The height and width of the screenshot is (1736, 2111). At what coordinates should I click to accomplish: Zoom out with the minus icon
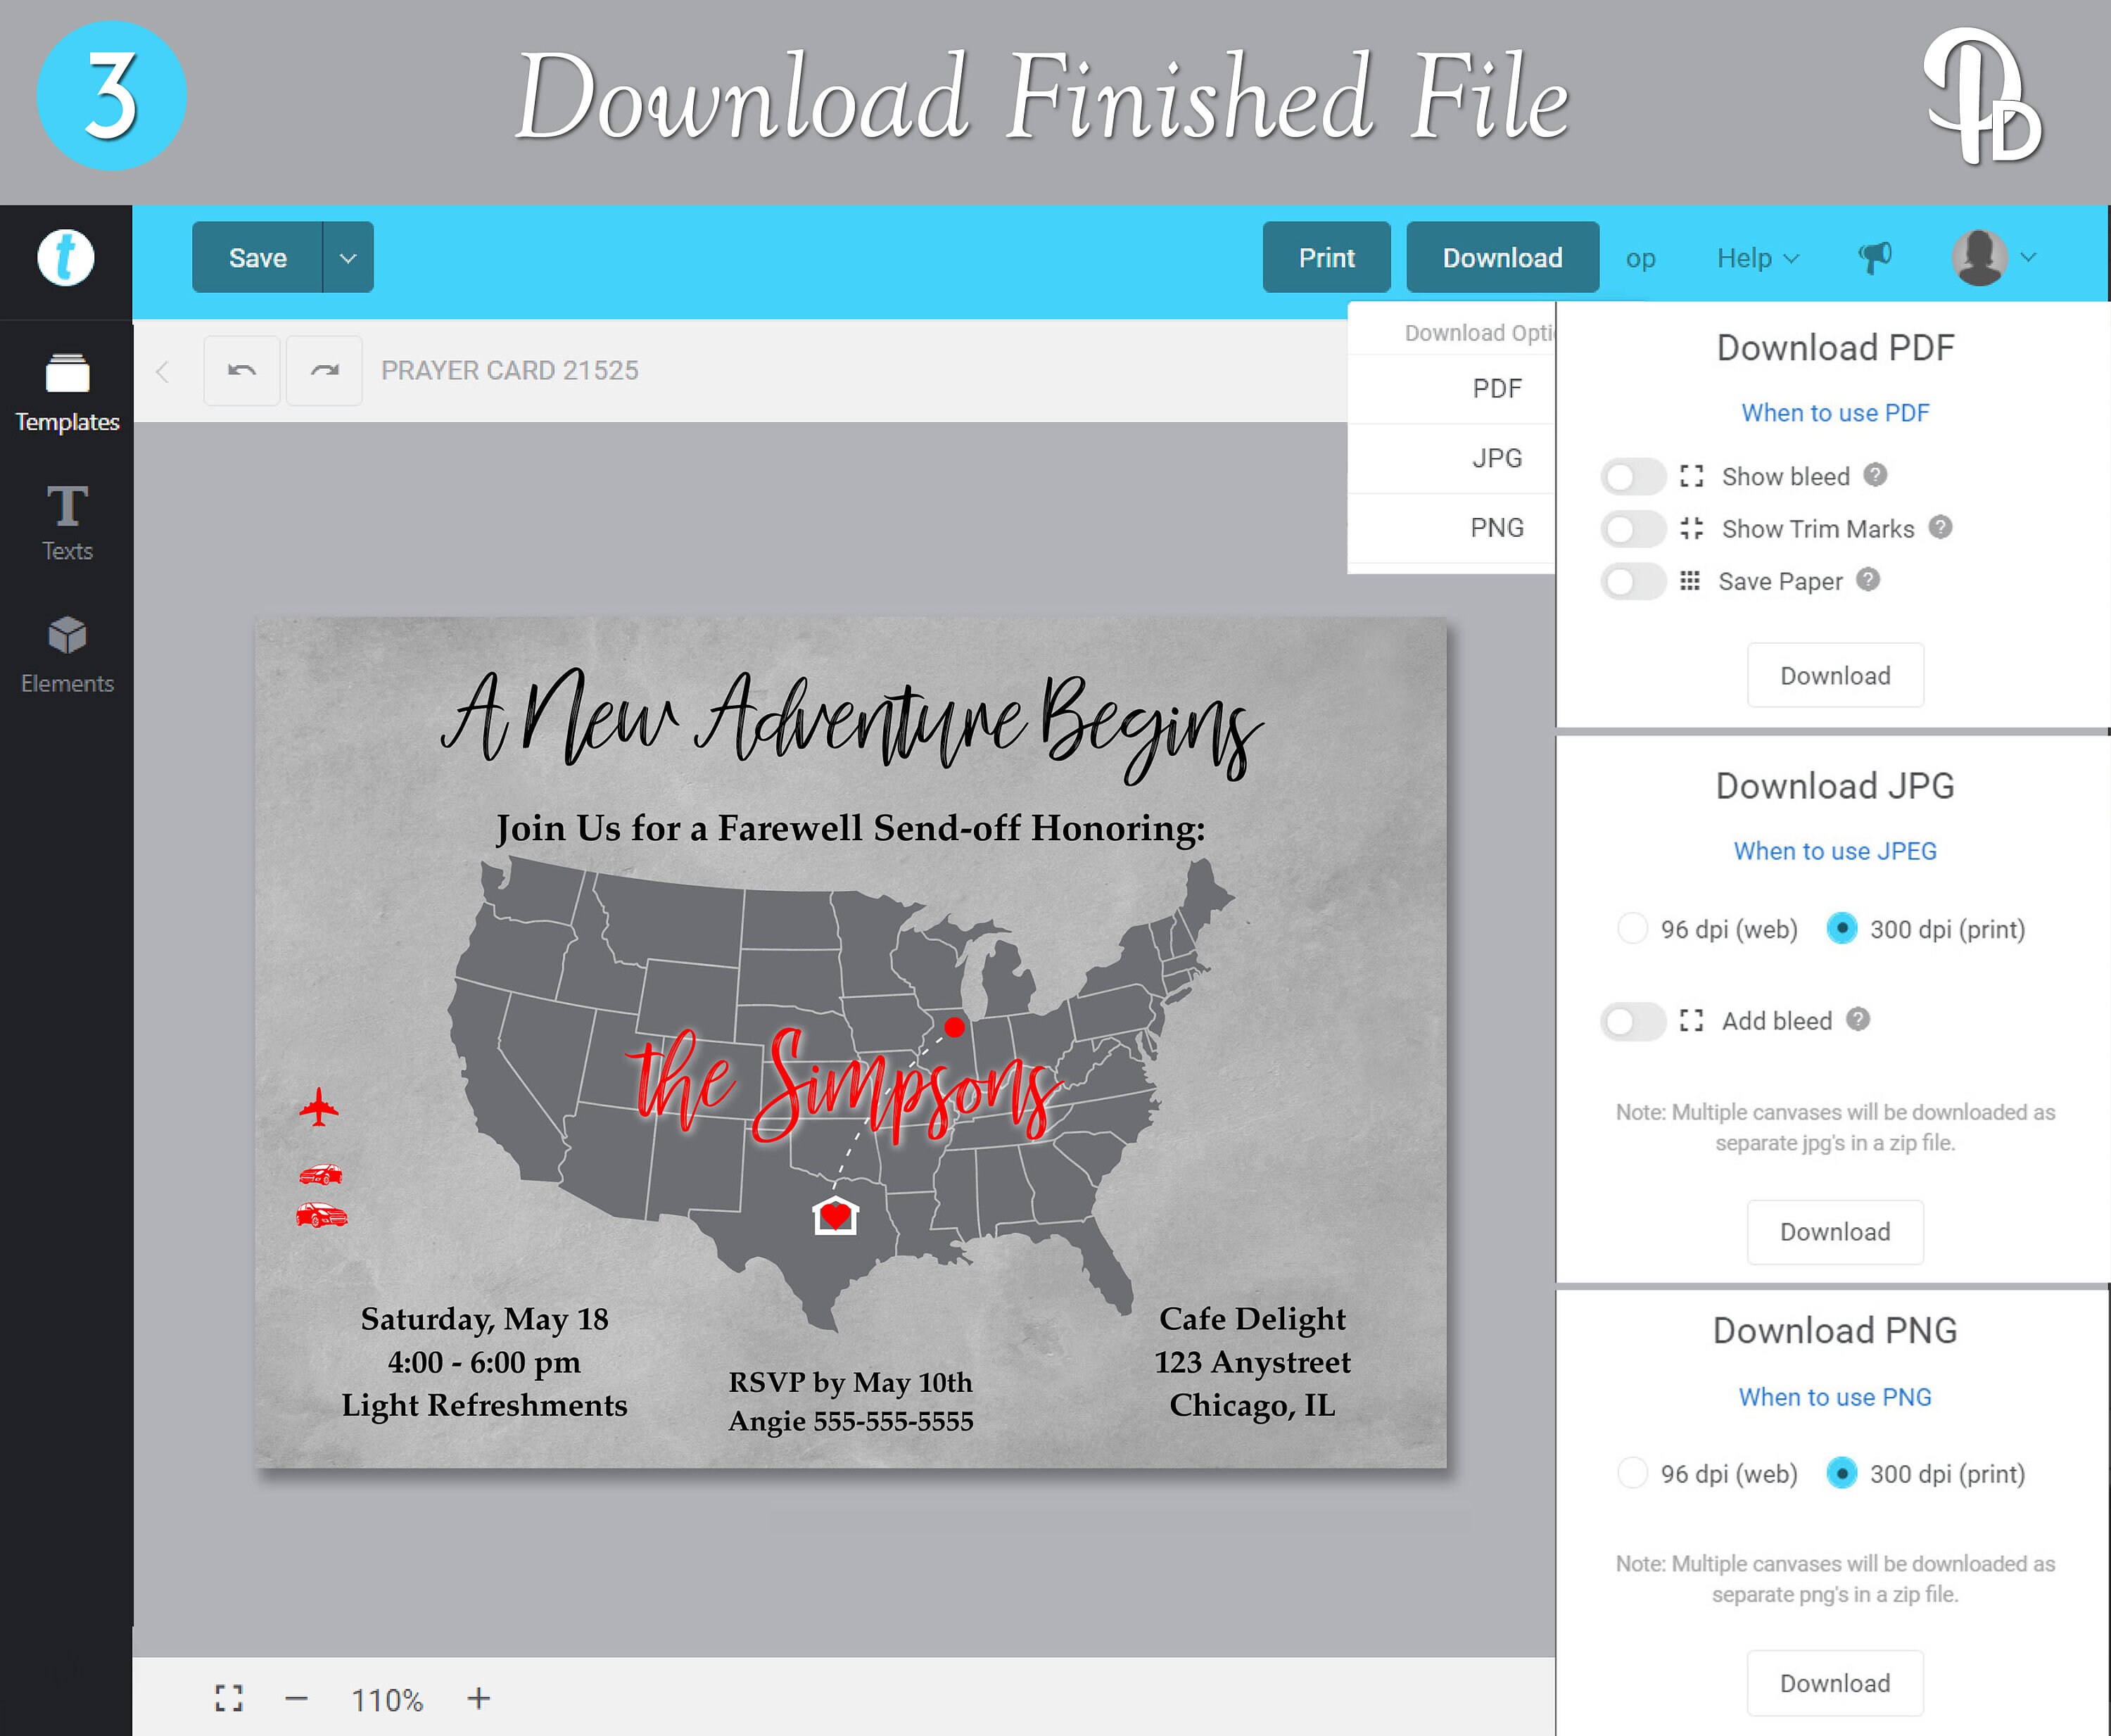click(x=296, y=1698)
